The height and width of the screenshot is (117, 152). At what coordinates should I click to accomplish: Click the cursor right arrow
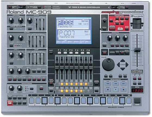tap(127, 65)
